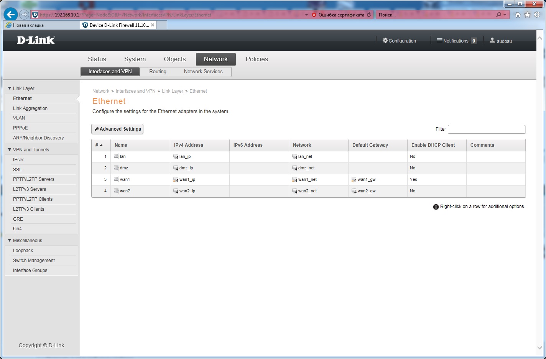546x359 pixels.
Task: Open the address bar URL dropdown
Action: (x=306, y=15)
